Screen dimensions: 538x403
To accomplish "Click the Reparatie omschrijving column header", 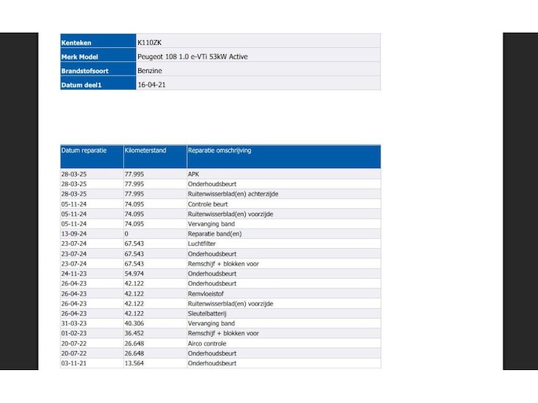I will tap(284, 156).
